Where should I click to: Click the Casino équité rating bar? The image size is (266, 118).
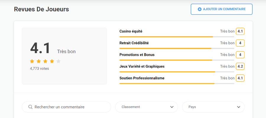click(177, 37)
